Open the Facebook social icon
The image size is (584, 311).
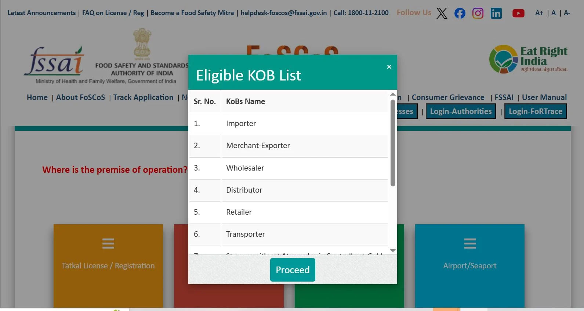(460, 13)
